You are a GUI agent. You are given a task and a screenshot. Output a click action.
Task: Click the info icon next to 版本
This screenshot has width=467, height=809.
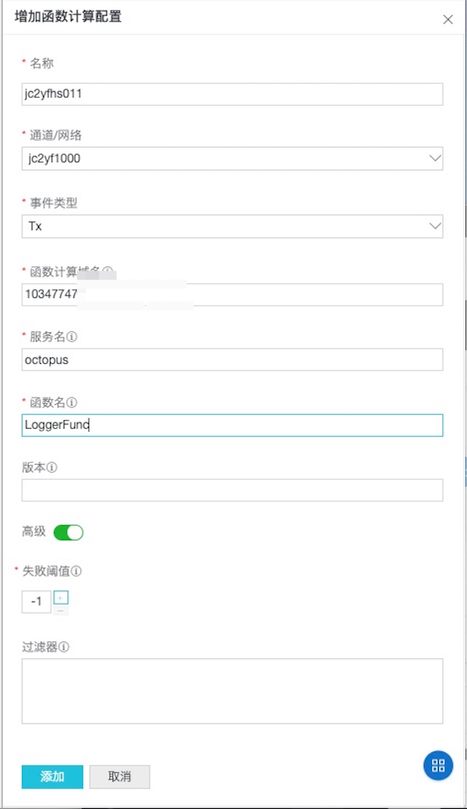coord(52,468)
